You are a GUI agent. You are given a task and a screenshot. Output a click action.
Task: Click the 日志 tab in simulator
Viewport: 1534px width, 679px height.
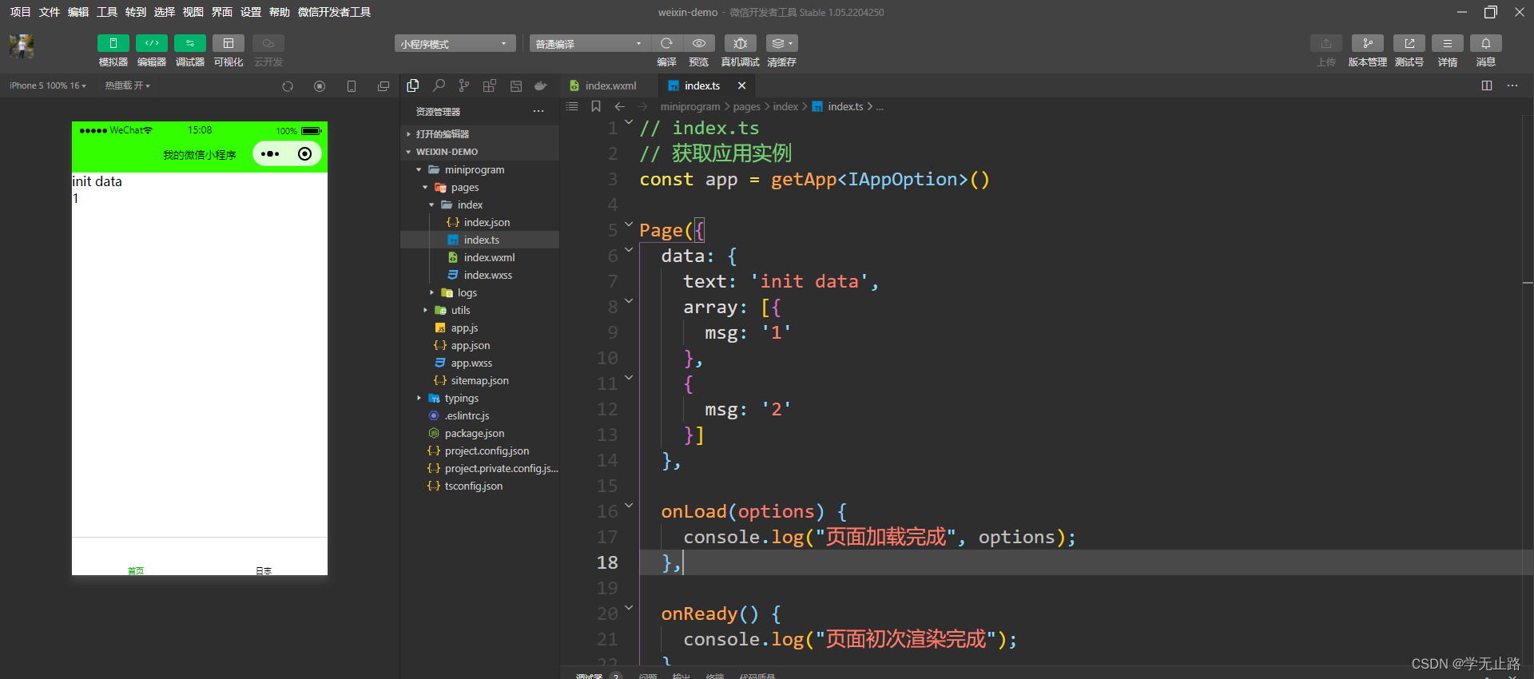click(264, 570)
